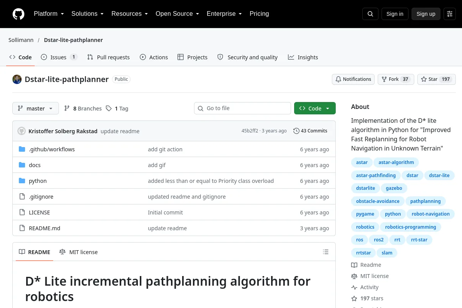Select the README tab in file viewer

point(34,252)
